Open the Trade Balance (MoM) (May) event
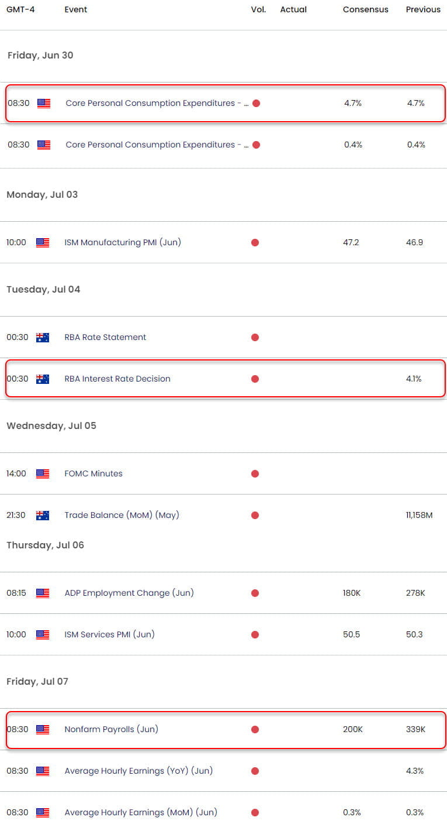Screen dimensions: 447x824 point(122,515)
